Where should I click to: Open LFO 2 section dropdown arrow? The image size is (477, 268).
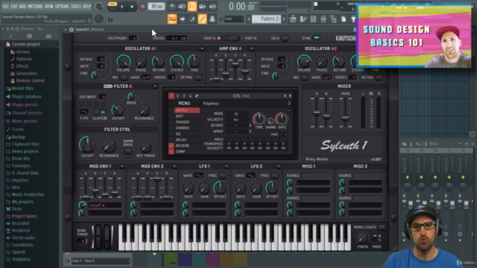(x=278, y=167)
